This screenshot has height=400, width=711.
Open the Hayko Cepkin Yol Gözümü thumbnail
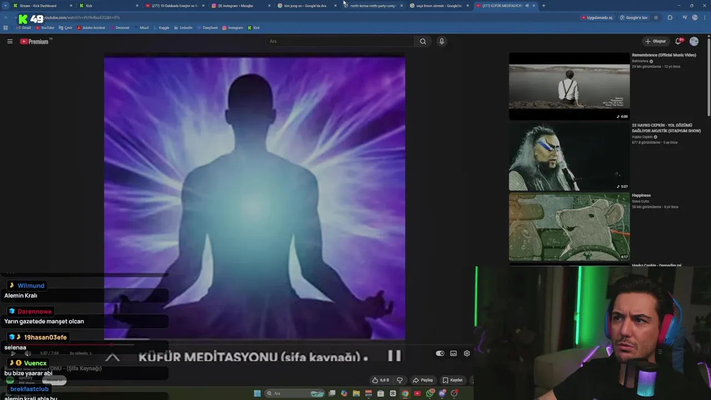pyautogui.click(x=569, y=157)
